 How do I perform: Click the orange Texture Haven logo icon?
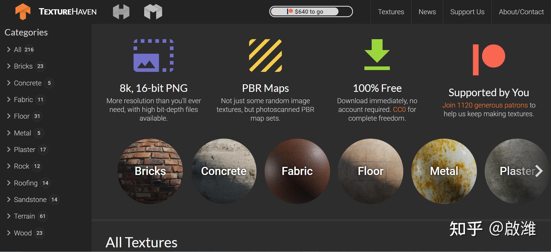(23, 12)
